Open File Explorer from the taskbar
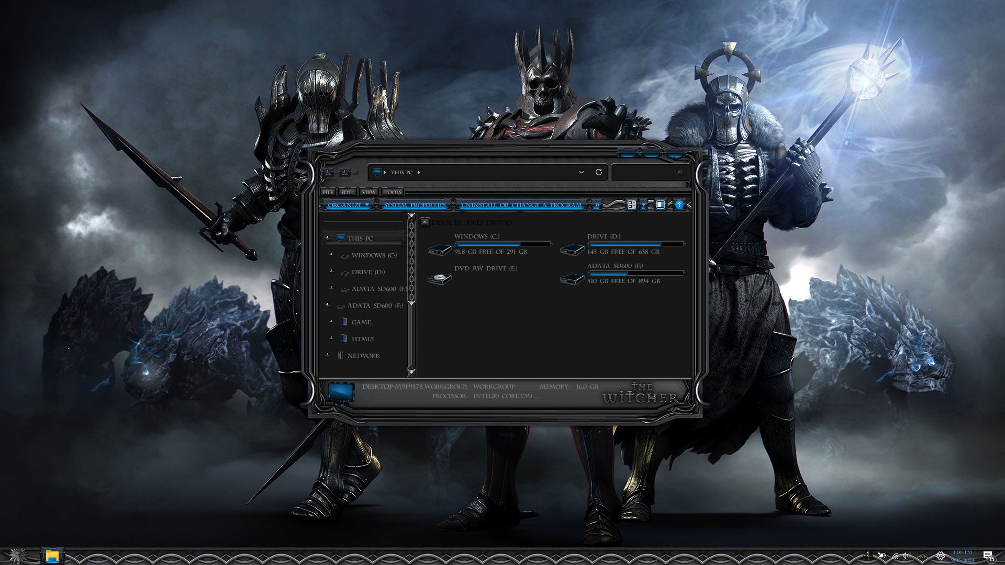The height and width of the screenshot is (565, 1005). point(52,556)
